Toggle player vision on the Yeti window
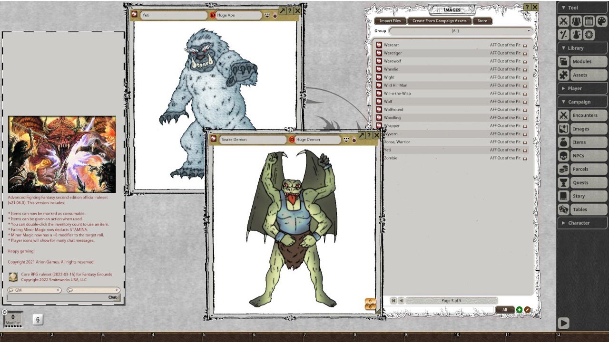Screen dimensions: 609x342 point(275,15)
